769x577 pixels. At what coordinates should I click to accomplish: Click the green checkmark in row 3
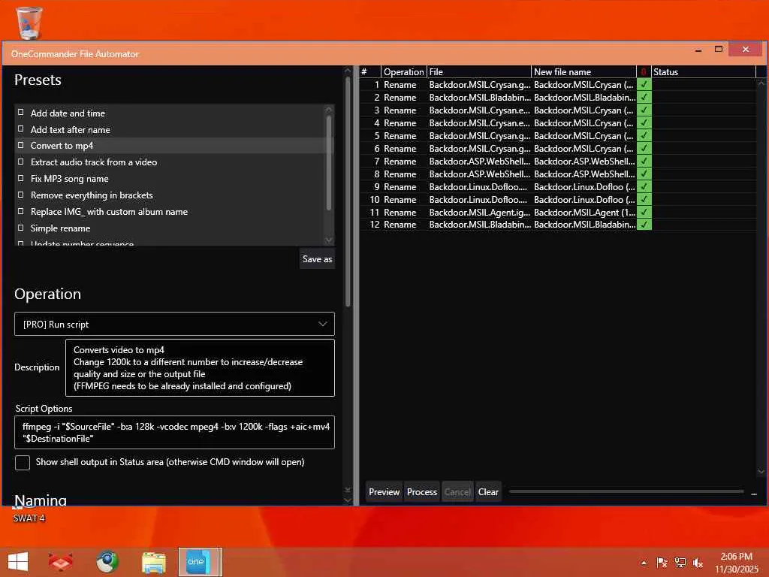click(644, 110)
